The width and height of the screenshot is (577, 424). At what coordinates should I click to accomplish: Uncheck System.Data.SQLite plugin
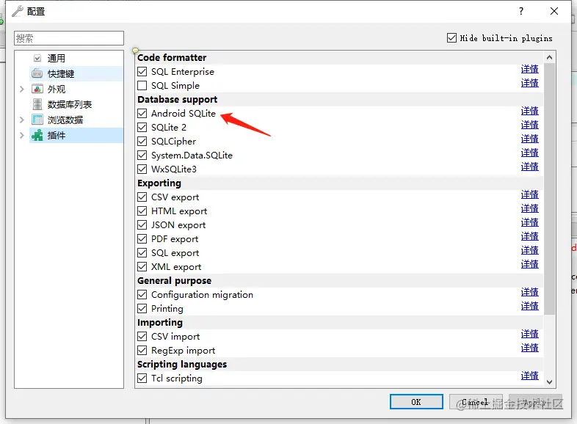point(142,156)
